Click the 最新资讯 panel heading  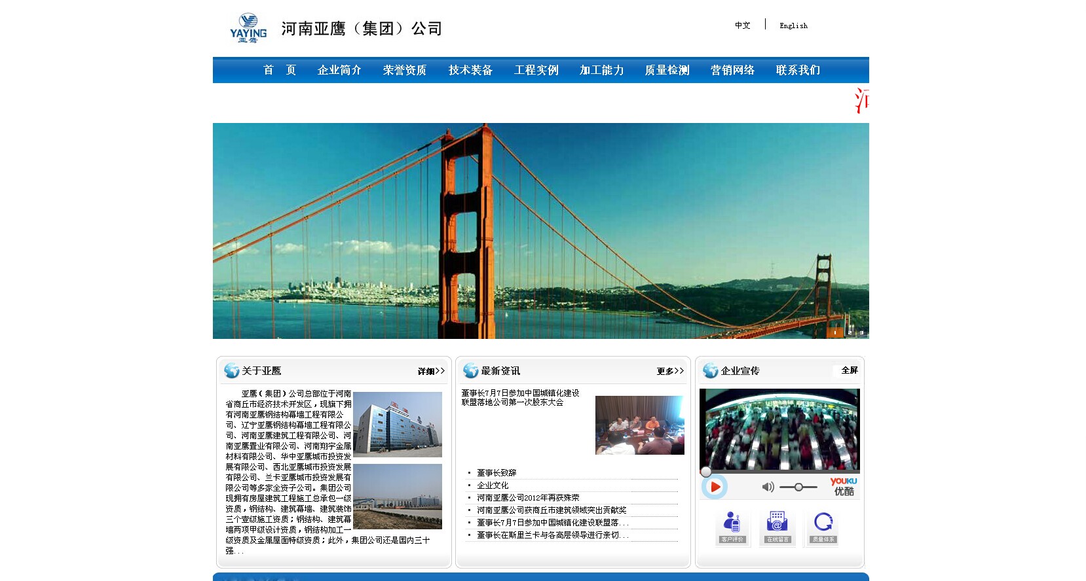click(500, 371)
